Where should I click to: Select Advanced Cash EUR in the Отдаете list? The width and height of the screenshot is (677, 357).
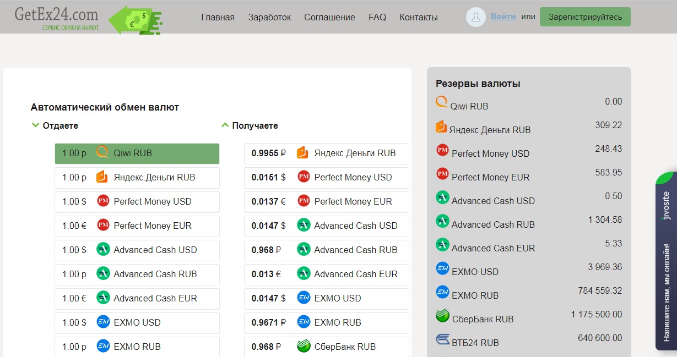(x=137, y=298)
